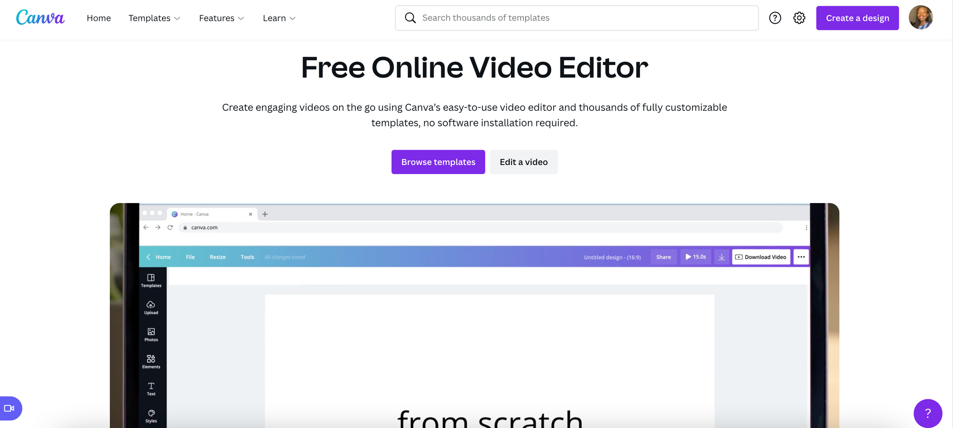The image size is (953, 428).
Task: Click the Share button in demo editor
Action: point(663,257)
